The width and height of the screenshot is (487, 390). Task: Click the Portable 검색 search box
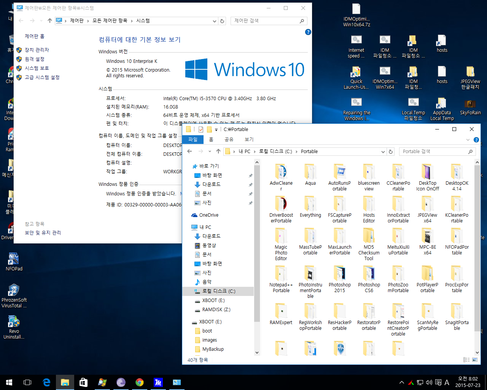click(438, 152)
